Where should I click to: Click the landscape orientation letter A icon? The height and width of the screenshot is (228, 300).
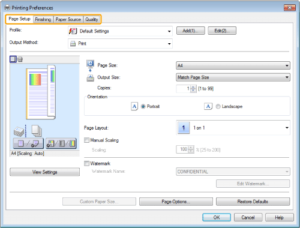(x=208, y=106)
